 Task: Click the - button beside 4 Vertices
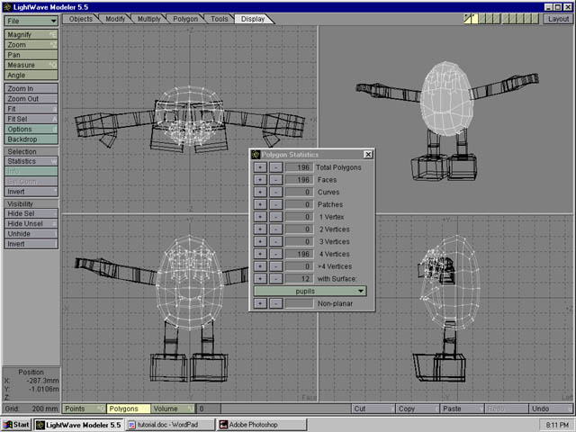(276, 254)
